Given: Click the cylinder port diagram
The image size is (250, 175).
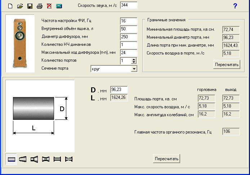Looking at the screenshot, I should [x=40, y=116].
